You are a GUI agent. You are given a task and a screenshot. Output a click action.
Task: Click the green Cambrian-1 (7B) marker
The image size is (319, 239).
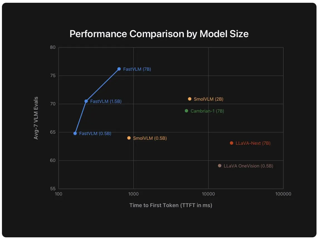[186, 111]
